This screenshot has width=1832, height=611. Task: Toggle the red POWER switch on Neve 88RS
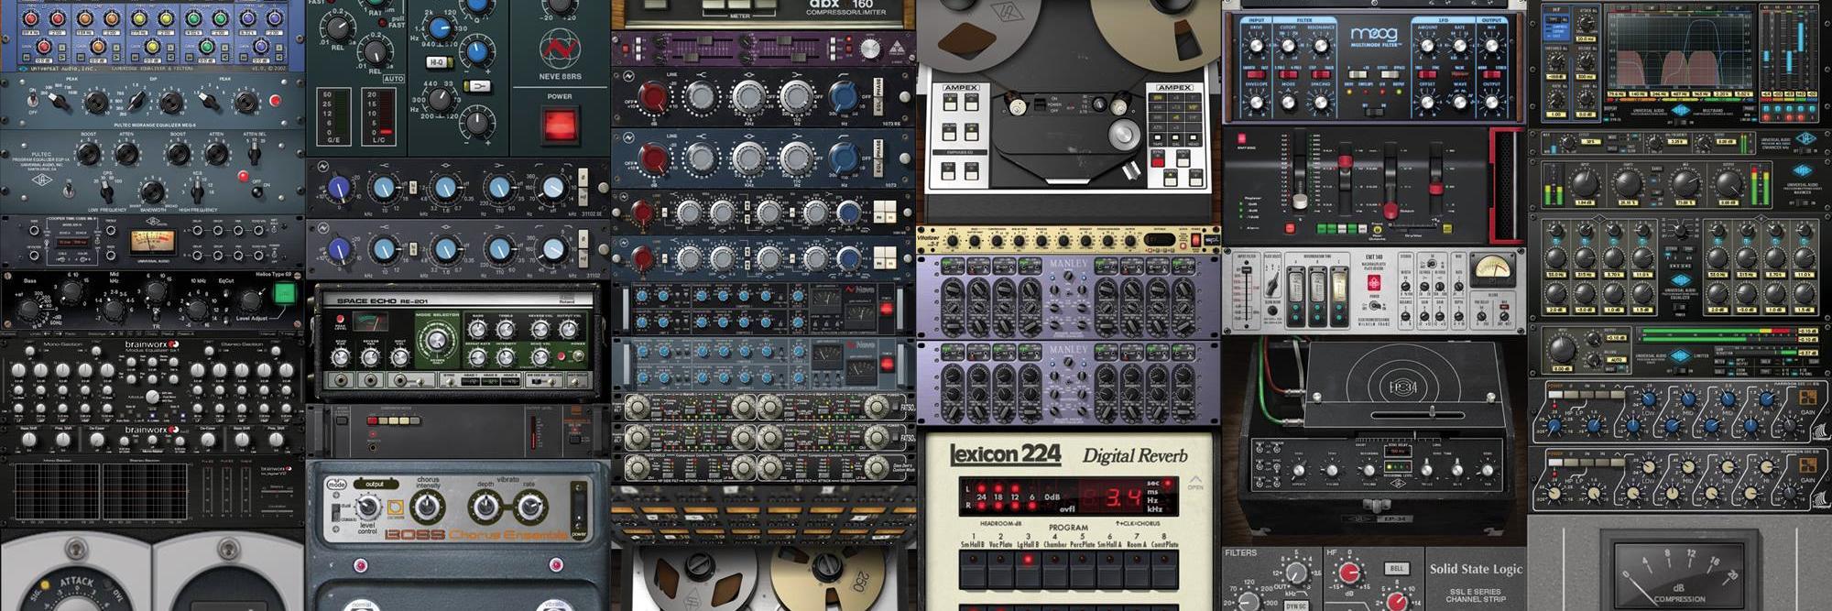560,124
